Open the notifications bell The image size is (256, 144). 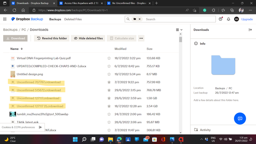click(228, 19)
